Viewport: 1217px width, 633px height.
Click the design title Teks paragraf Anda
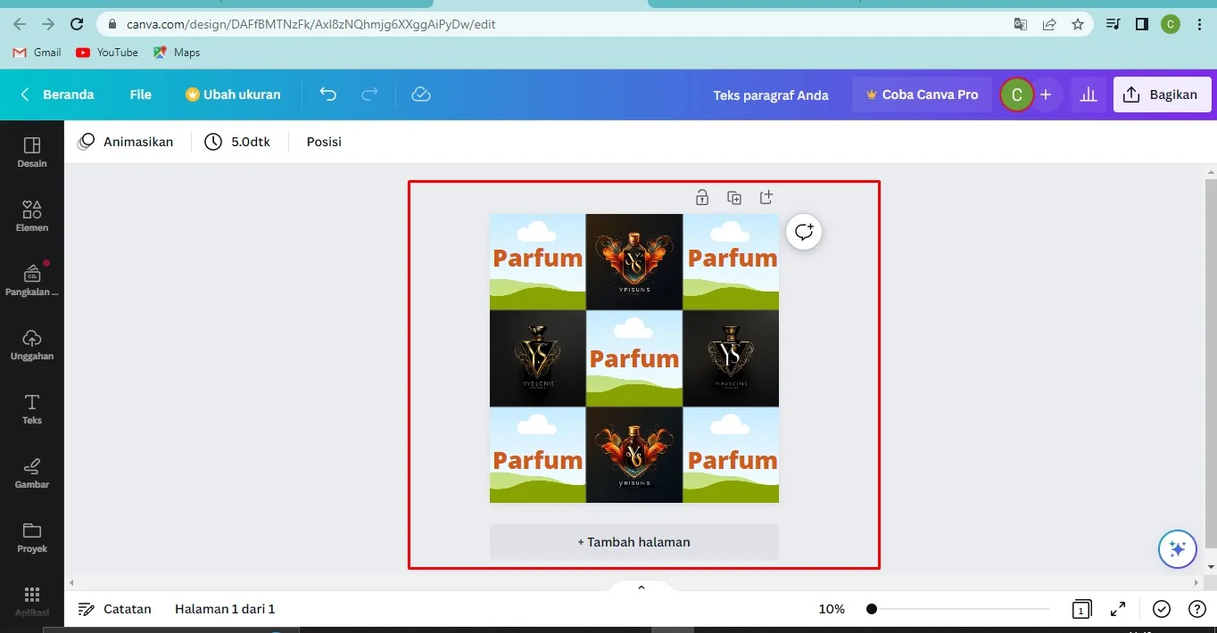coord(771,95)
